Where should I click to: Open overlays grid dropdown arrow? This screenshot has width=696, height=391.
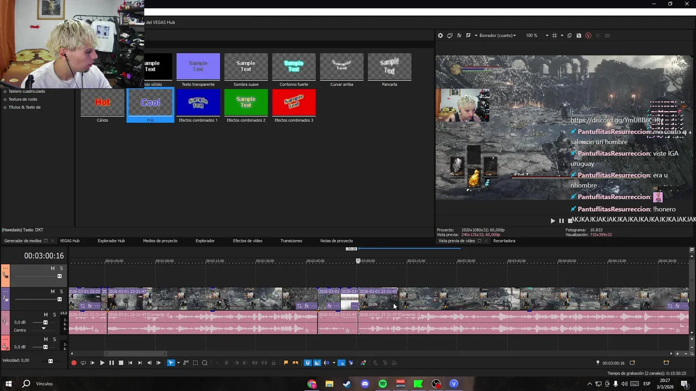(x=562, y=35)
